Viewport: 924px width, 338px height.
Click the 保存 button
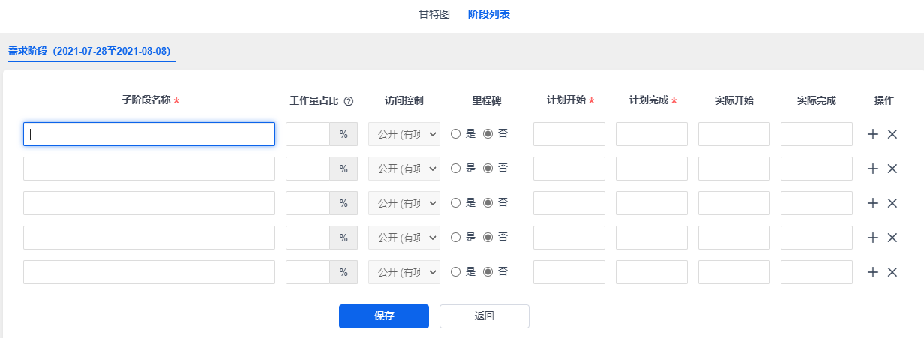tap(384, 316)
